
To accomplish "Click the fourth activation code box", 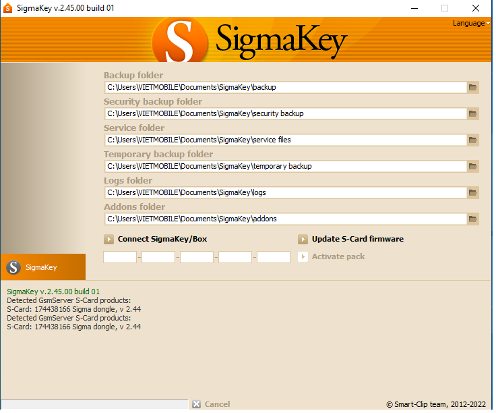I will pyautogui.click(x=235, y=257).
